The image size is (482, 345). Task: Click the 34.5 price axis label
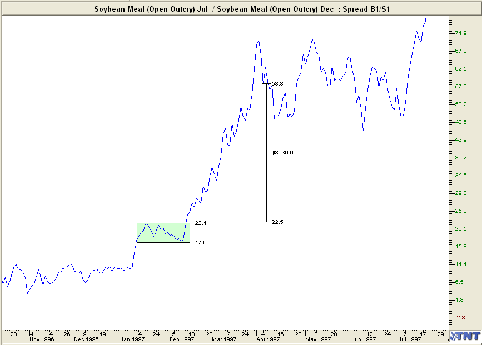coord(461,176)
